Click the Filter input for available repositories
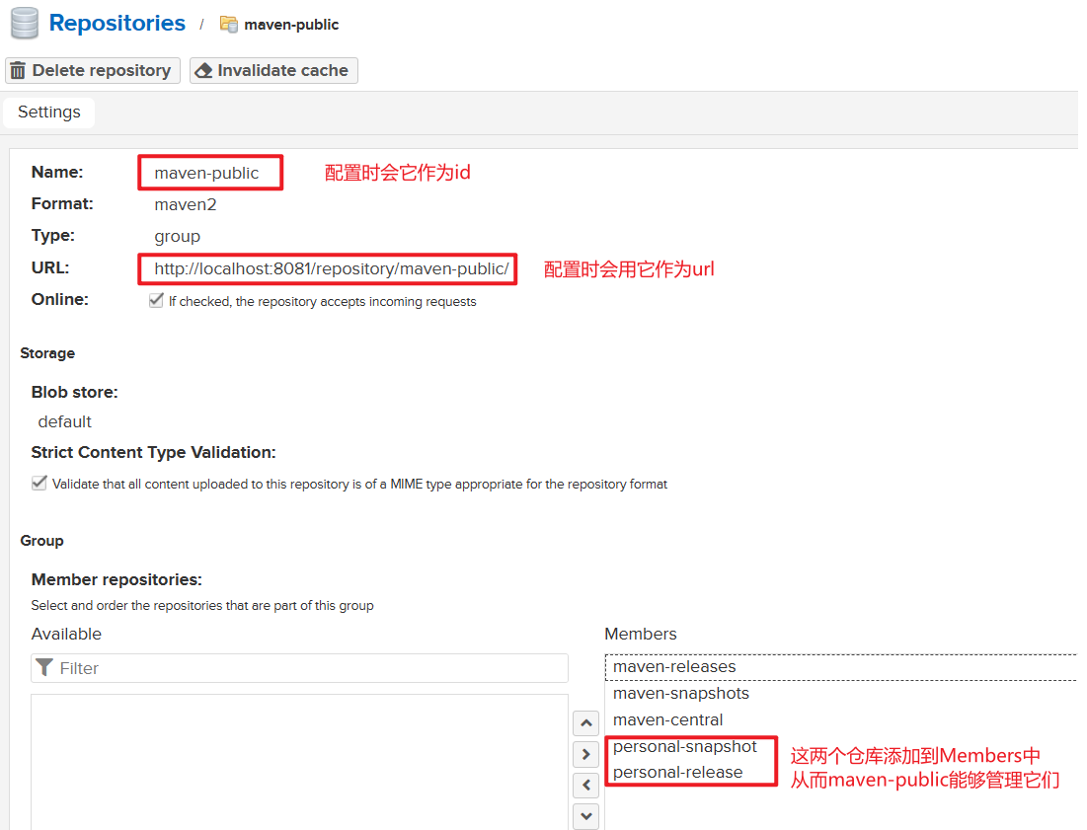Image resolution: width=1087 pixels, height=830 pixels. (x=299, y=668)
